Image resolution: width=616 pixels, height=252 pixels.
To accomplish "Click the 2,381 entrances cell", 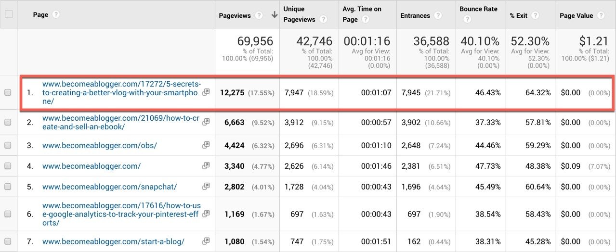I will pyautogui.click(x=410, y=166).
